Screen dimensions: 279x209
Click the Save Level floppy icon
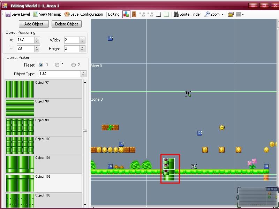click(8, 14)
